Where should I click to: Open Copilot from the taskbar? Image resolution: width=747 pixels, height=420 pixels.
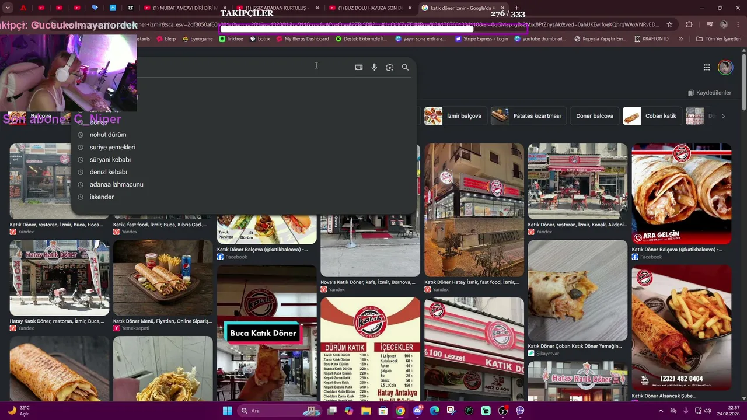coord(349,411)
